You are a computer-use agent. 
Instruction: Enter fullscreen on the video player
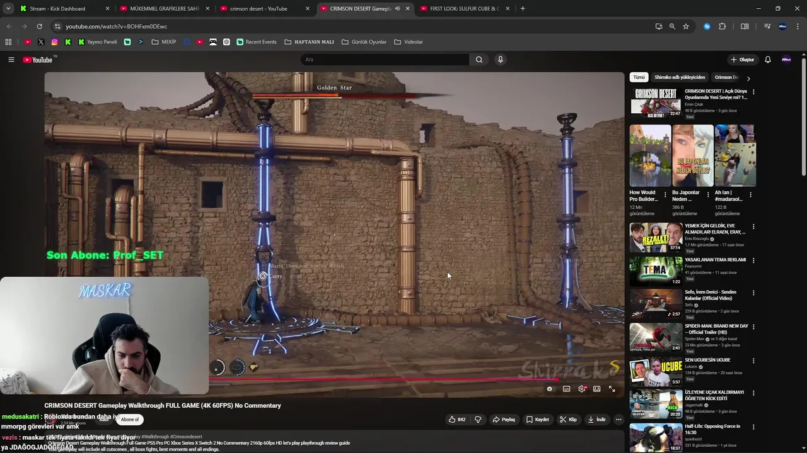click(612, 389)
